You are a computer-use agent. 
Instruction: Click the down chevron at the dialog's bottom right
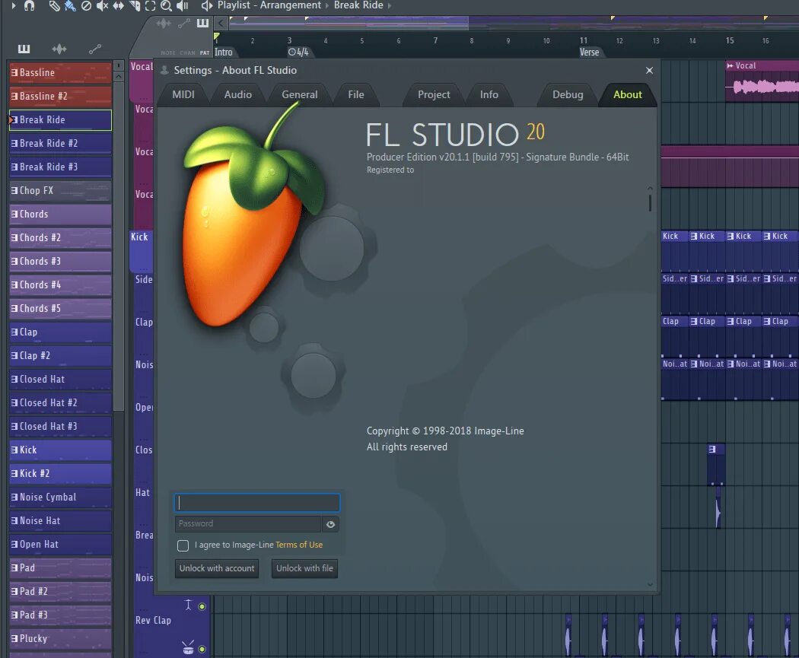click(650, 585)
